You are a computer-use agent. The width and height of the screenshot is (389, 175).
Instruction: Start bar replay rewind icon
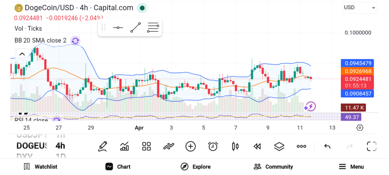[x=257, y=146]
